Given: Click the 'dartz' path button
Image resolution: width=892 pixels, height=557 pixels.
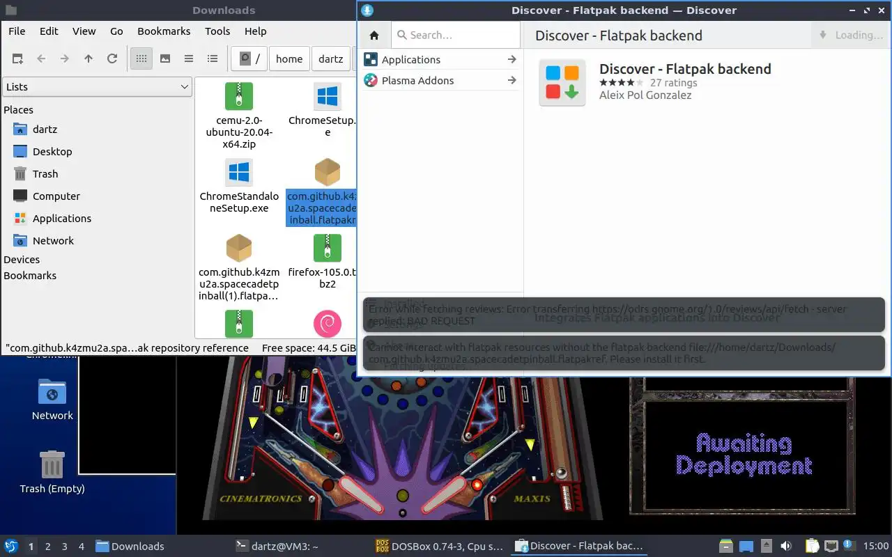Looking at the screenshot, I should (331, 59).
